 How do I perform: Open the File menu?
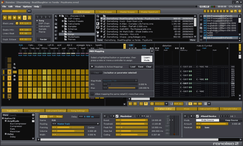coord(4,6)
